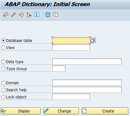Click the Other Object toolbar icon

[x=6, y=14]
